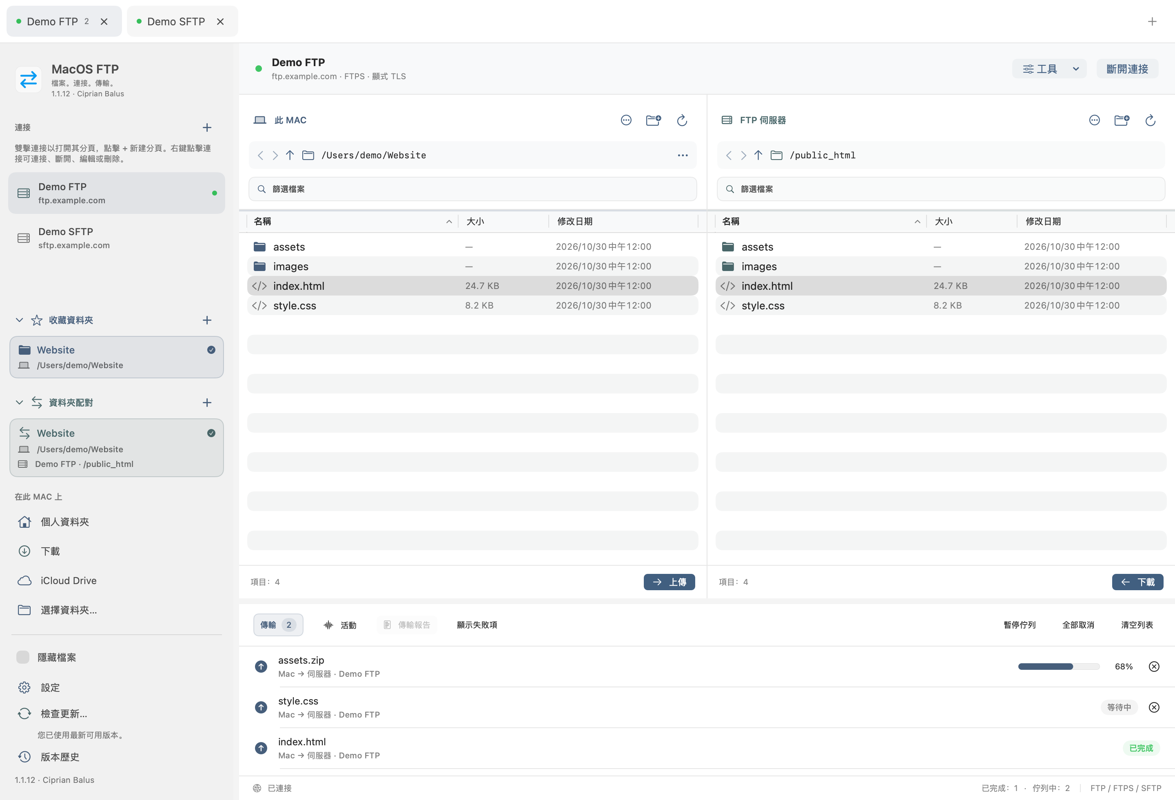
Task: Open a new tab with the plus icon
Action: 1152,22
